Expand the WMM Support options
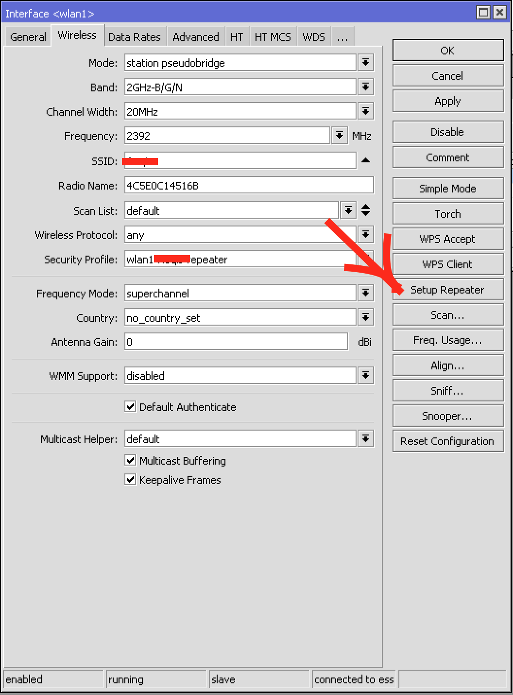 coord(365,375)
